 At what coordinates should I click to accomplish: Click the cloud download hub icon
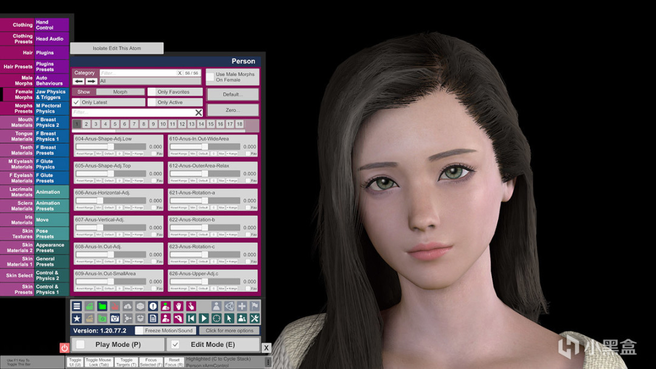tap(128, 306)
